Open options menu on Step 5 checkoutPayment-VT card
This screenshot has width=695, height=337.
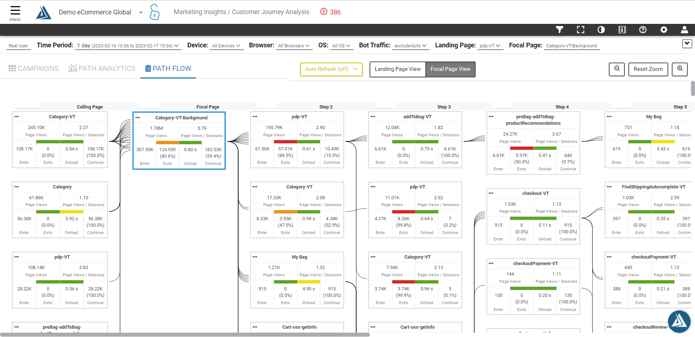tap(609, 257)
